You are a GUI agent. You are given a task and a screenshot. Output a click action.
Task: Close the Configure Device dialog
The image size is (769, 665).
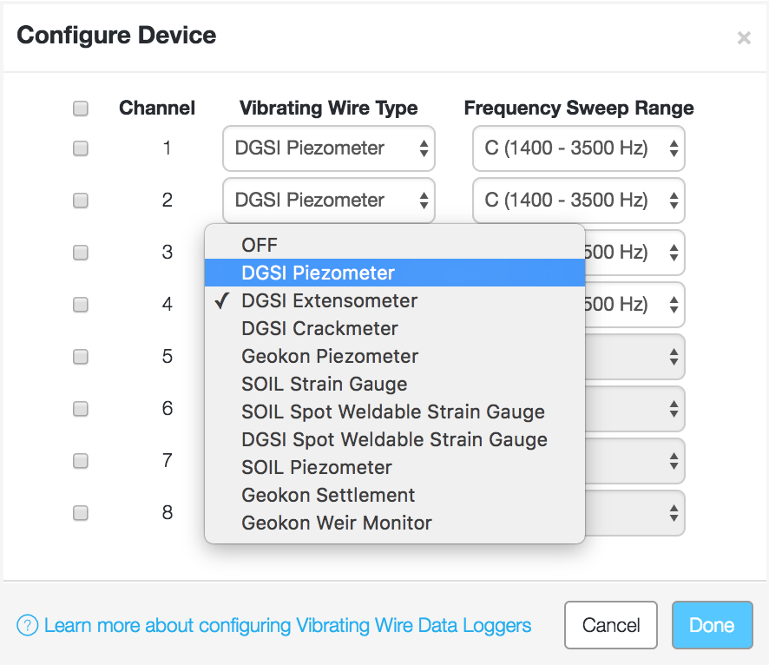[x=744, y=37]
